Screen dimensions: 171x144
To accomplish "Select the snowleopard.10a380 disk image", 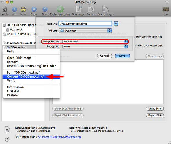I will click(x=19, y=43).
